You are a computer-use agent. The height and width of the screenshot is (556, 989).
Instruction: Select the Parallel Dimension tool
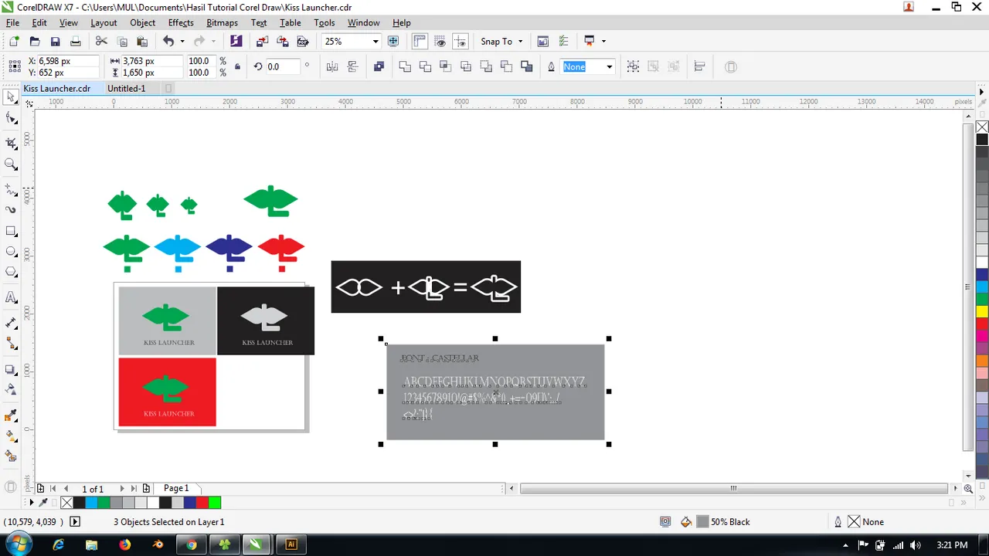[x=11, y=322]
